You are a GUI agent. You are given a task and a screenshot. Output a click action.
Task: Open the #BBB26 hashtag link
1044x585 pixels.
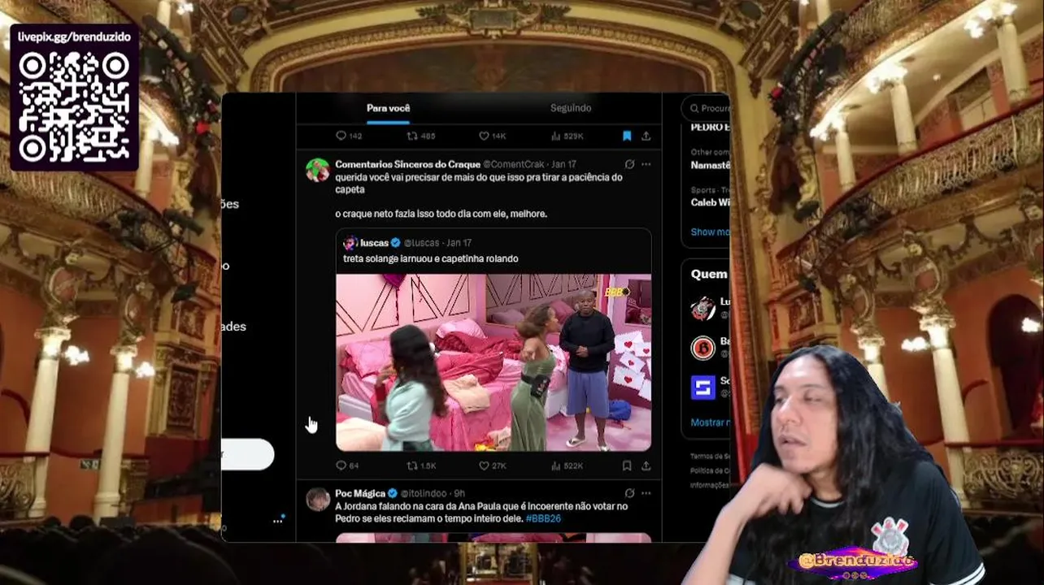tap(543, 518)
